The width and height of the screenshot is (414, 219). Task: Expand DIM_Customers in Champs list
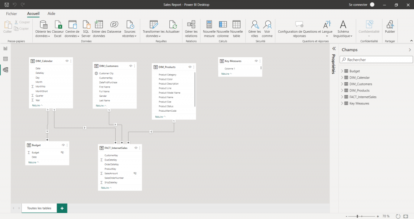click(342, 84)
